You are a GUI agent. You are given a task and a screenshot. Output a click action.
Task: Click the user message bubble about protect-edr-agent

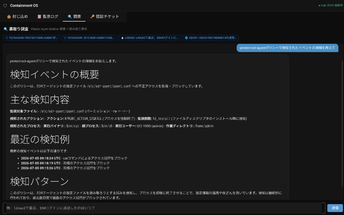[288, 48]
